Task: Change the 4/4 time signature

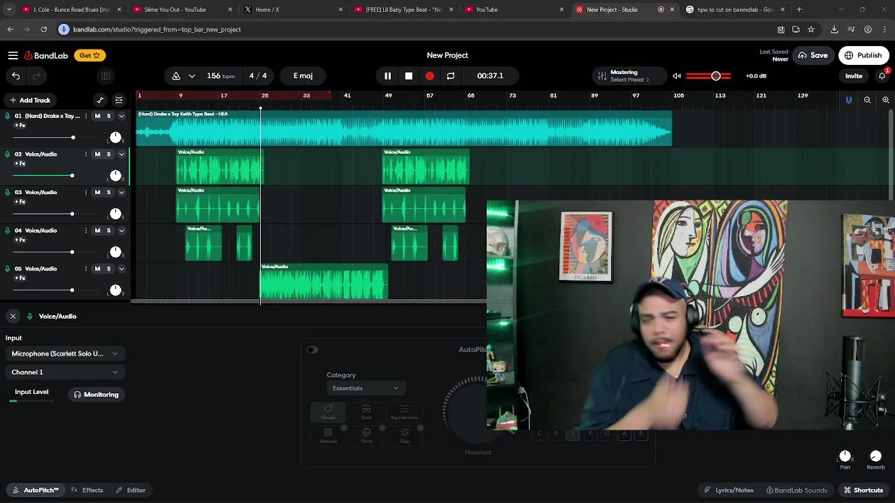Action: pos(258,75)
